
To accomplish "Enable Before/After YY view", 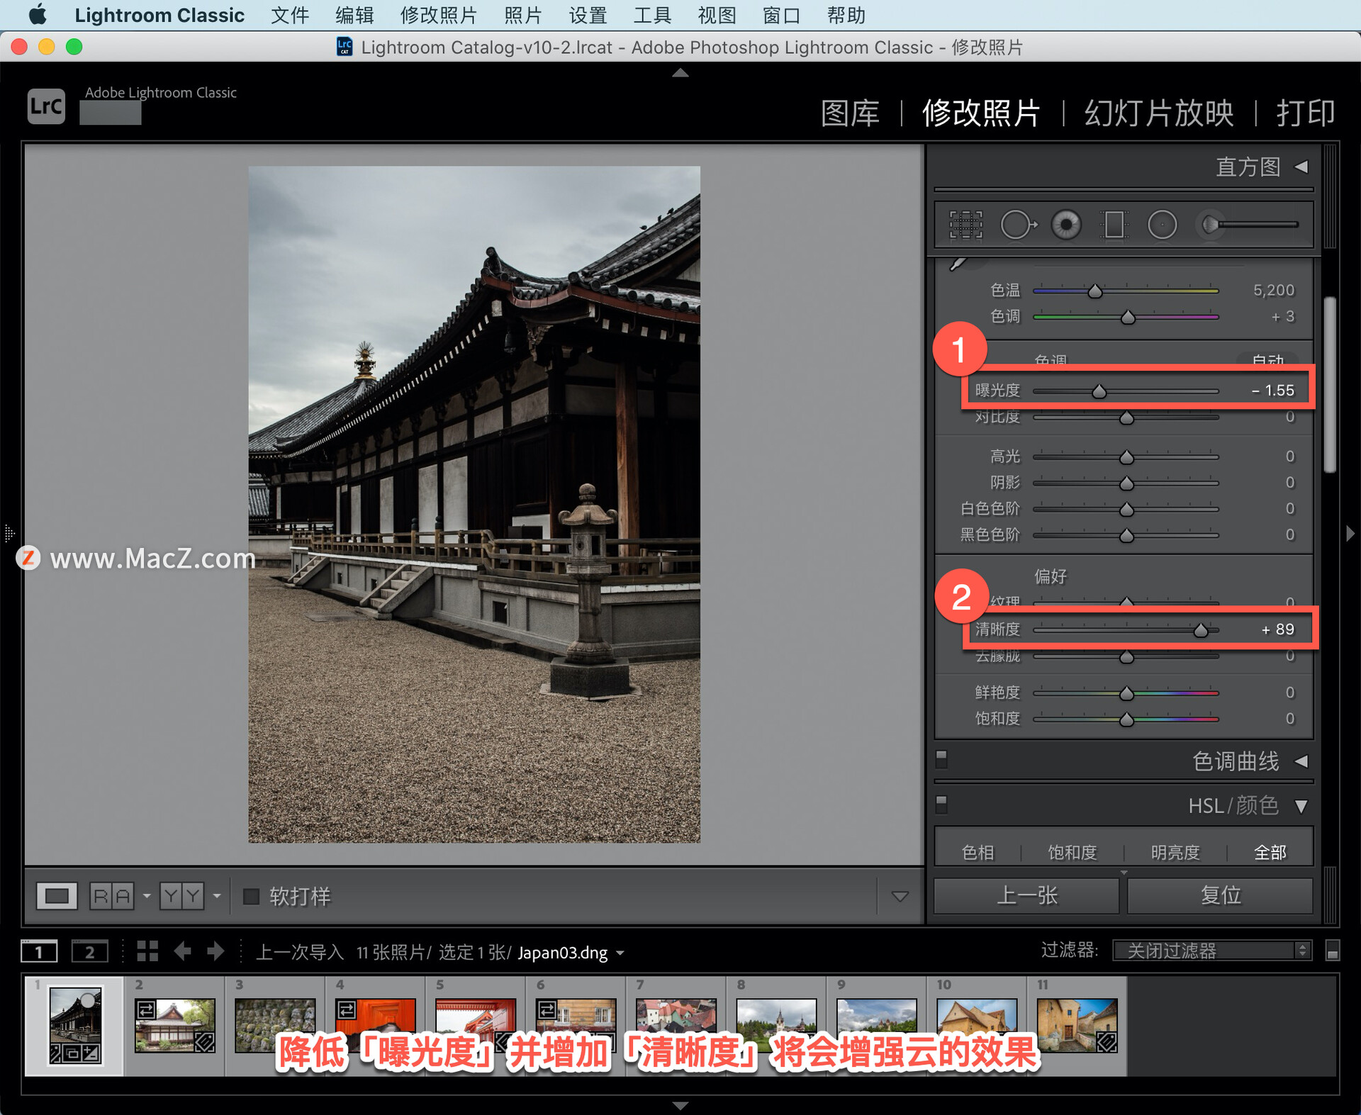I will point(182,896).
